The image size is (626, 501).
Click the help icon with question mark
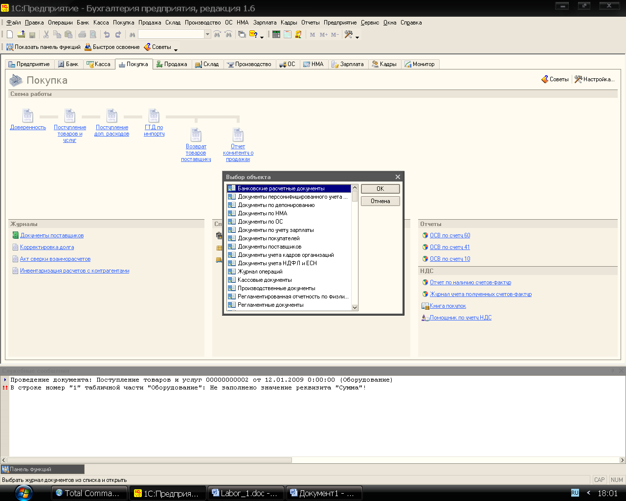tap(253, 34)
